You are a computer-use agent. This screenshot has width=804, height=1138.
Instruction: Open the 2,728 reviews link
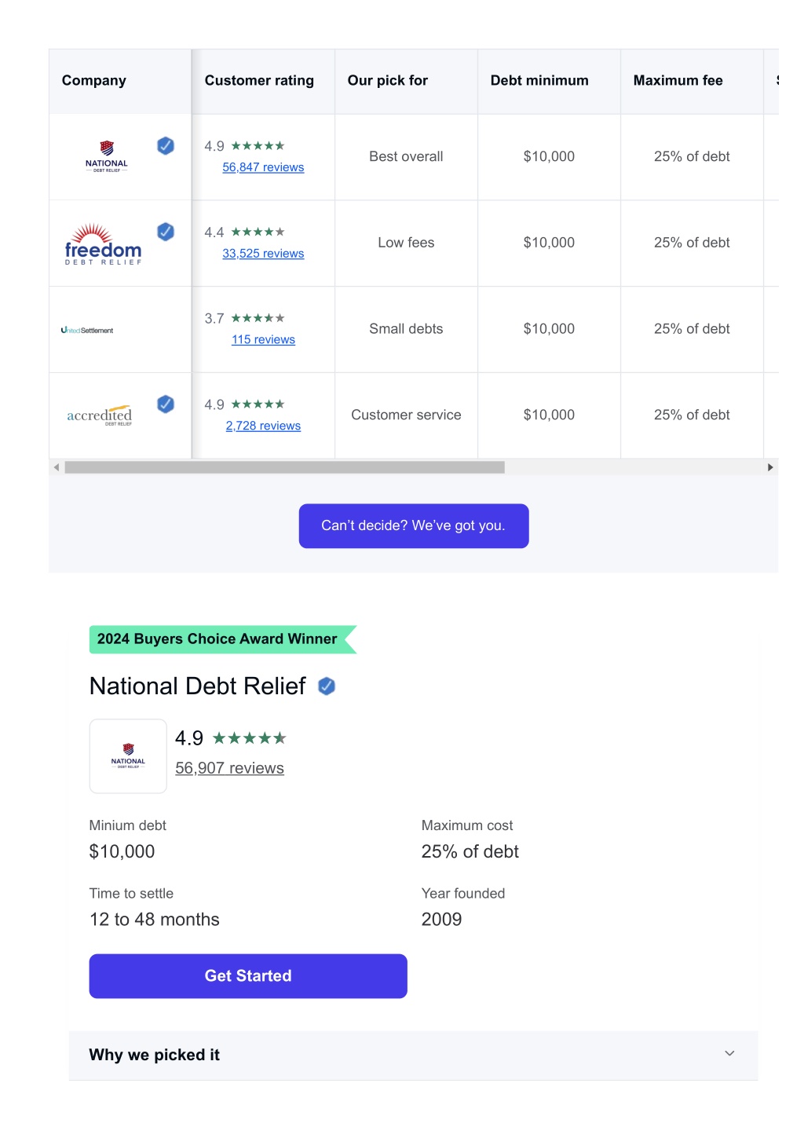(x=263, y=426)
